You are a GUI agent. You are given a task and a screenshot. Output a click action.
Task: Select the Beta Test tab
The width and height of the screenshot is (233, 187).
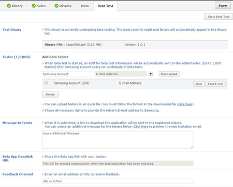pyautogui.click(x=105, y=6)
